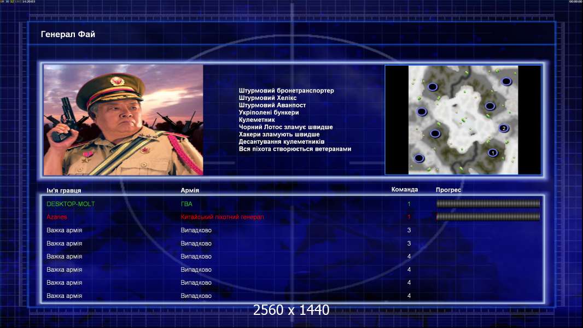Click 'Китайський піхотний генерал' army entry
Viewport: 583px width, 328px height.
click(x=222, y=217)
